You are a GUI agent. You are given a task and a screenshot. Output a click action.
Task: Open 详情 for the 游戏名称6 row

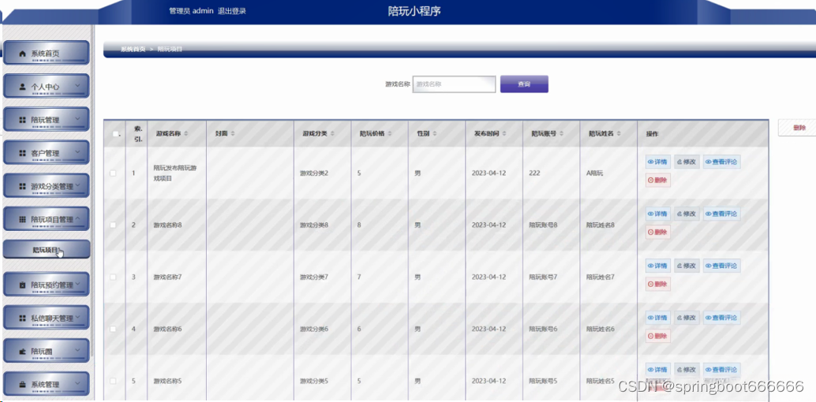coord(658,318)
